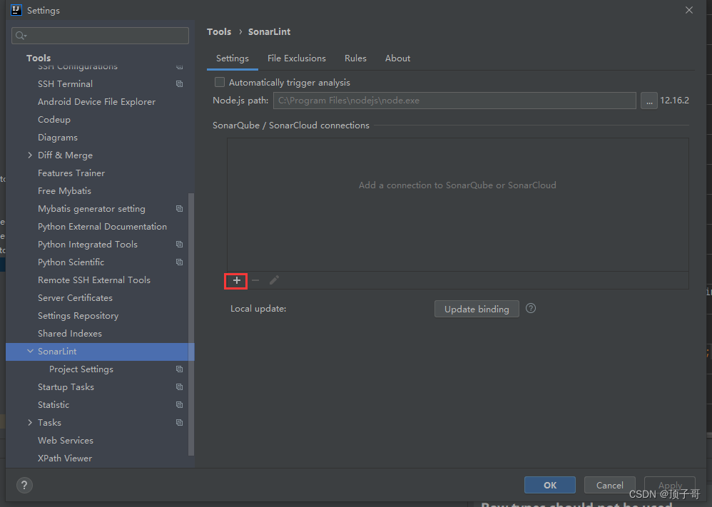The width and height of the screenshot is (712, 507).
Task: Click the project-level icon beside Tasks
Action: 179,423
